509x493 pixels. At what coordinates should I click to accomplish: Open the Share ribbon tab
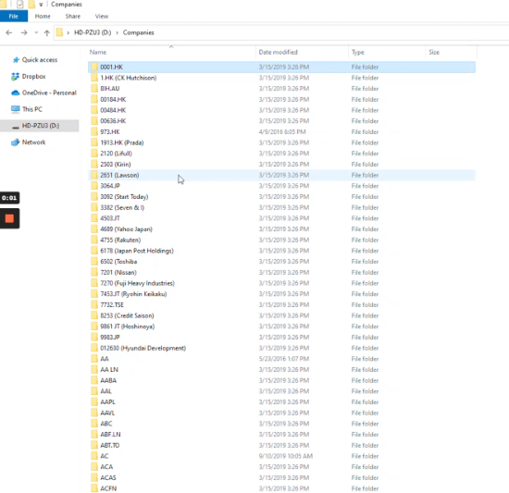click(x=73, y=17)
